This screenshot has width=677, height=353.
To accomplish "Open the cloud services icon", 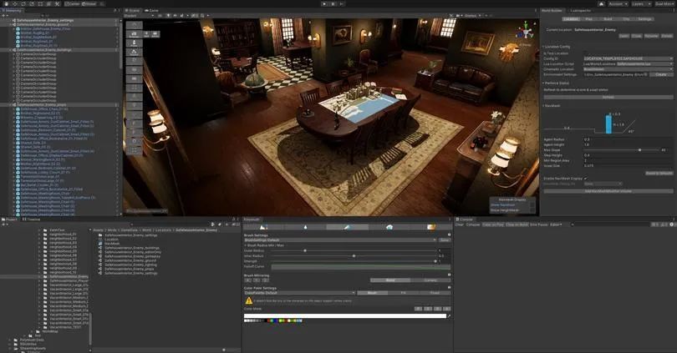I will [602, 4].
